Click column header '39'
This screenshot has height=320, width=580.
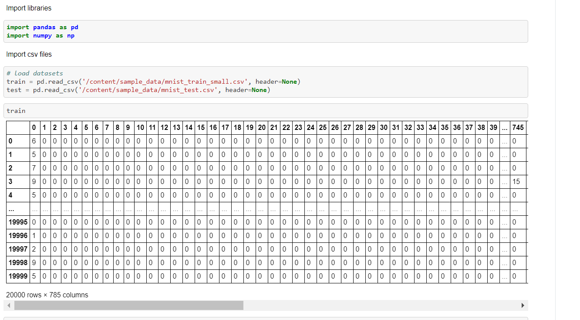pos(493,128)
